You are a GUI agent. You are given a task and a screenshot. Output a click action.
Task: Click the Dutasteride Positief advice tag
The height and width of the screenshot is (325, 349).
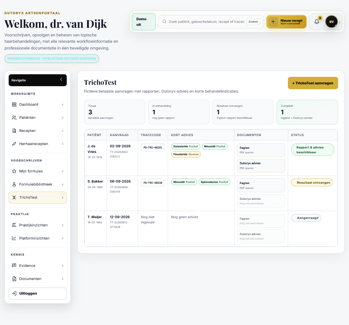coord(186,147)
